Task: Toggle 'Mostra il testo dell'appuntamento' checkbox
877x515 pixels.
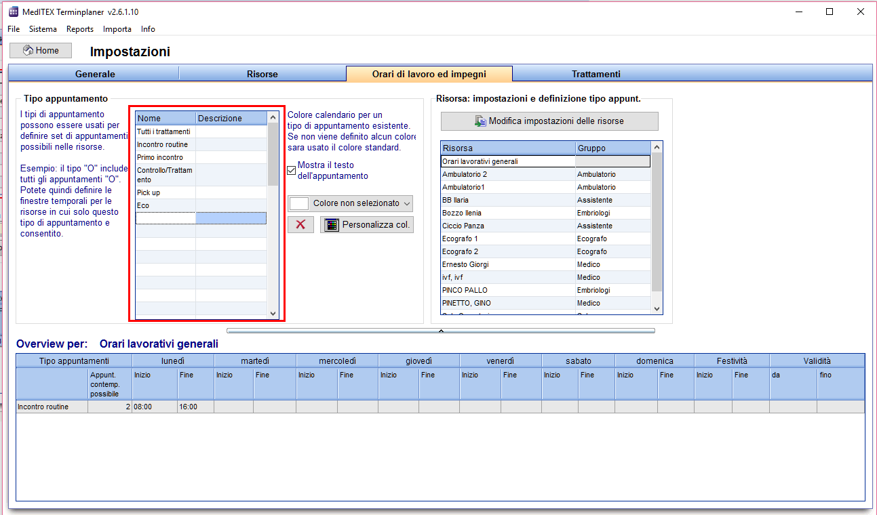Action: pos(292,170)
